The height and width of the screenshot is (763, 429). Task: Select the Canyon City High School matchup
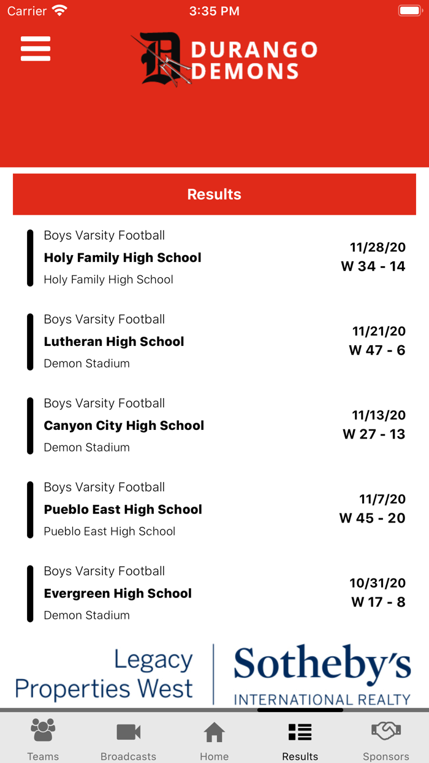(x=214, y=426)
